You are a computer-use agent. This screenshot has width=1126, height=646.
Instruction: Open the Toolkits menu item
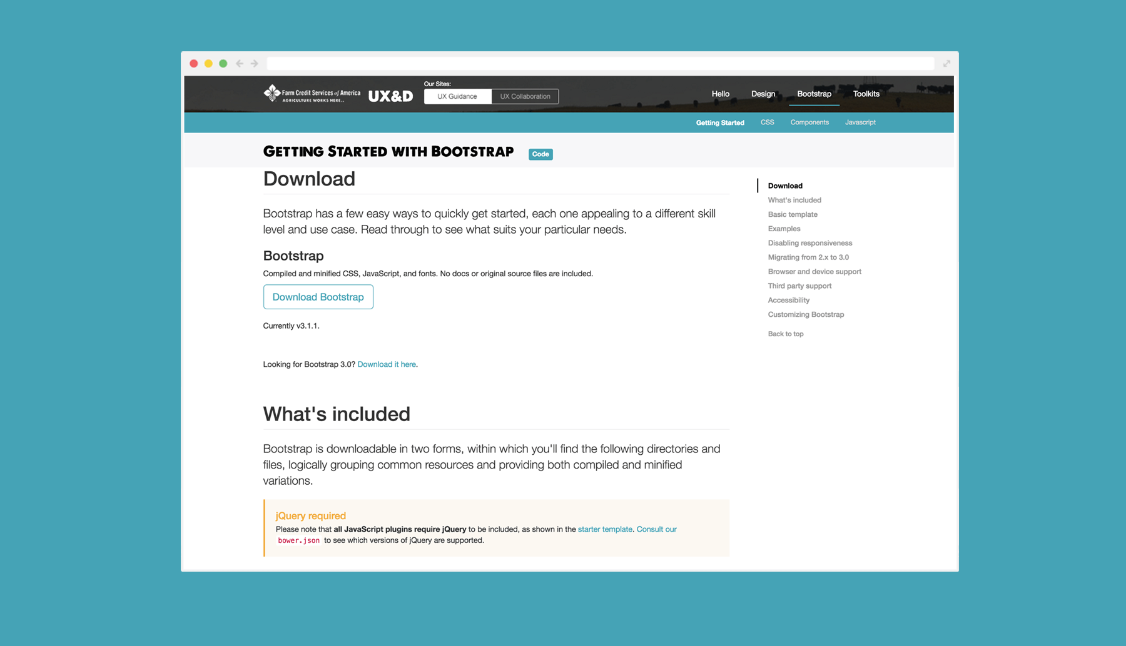point(866,94)
